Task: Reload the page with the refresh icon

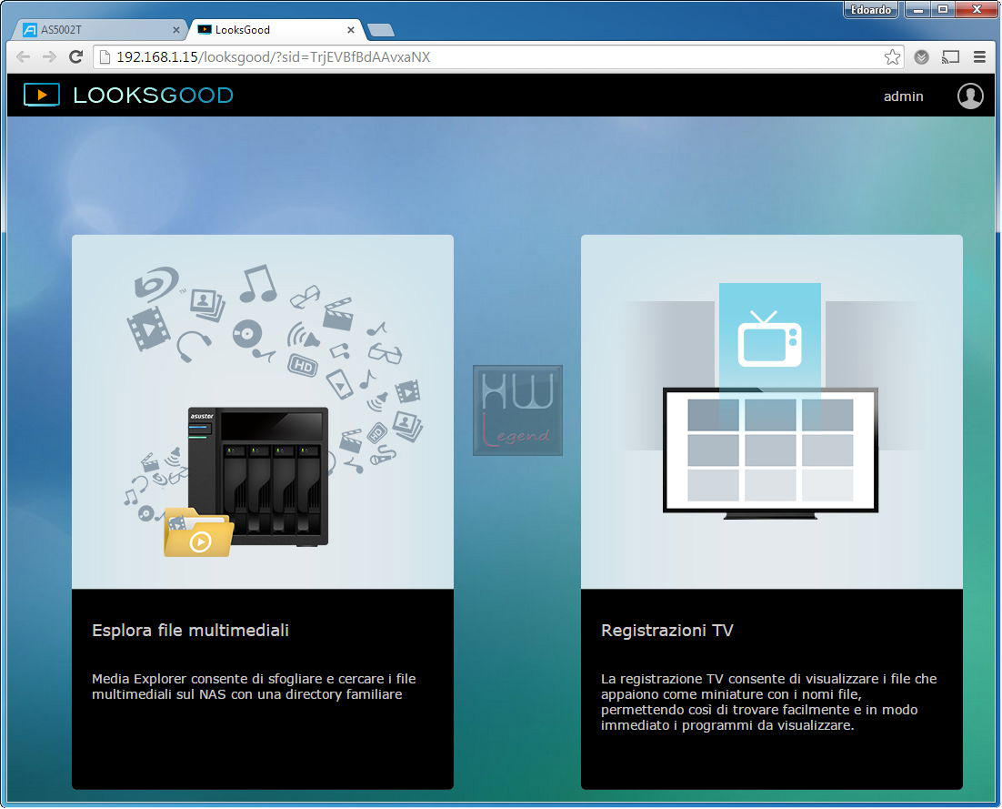Action: pos(76,57)
